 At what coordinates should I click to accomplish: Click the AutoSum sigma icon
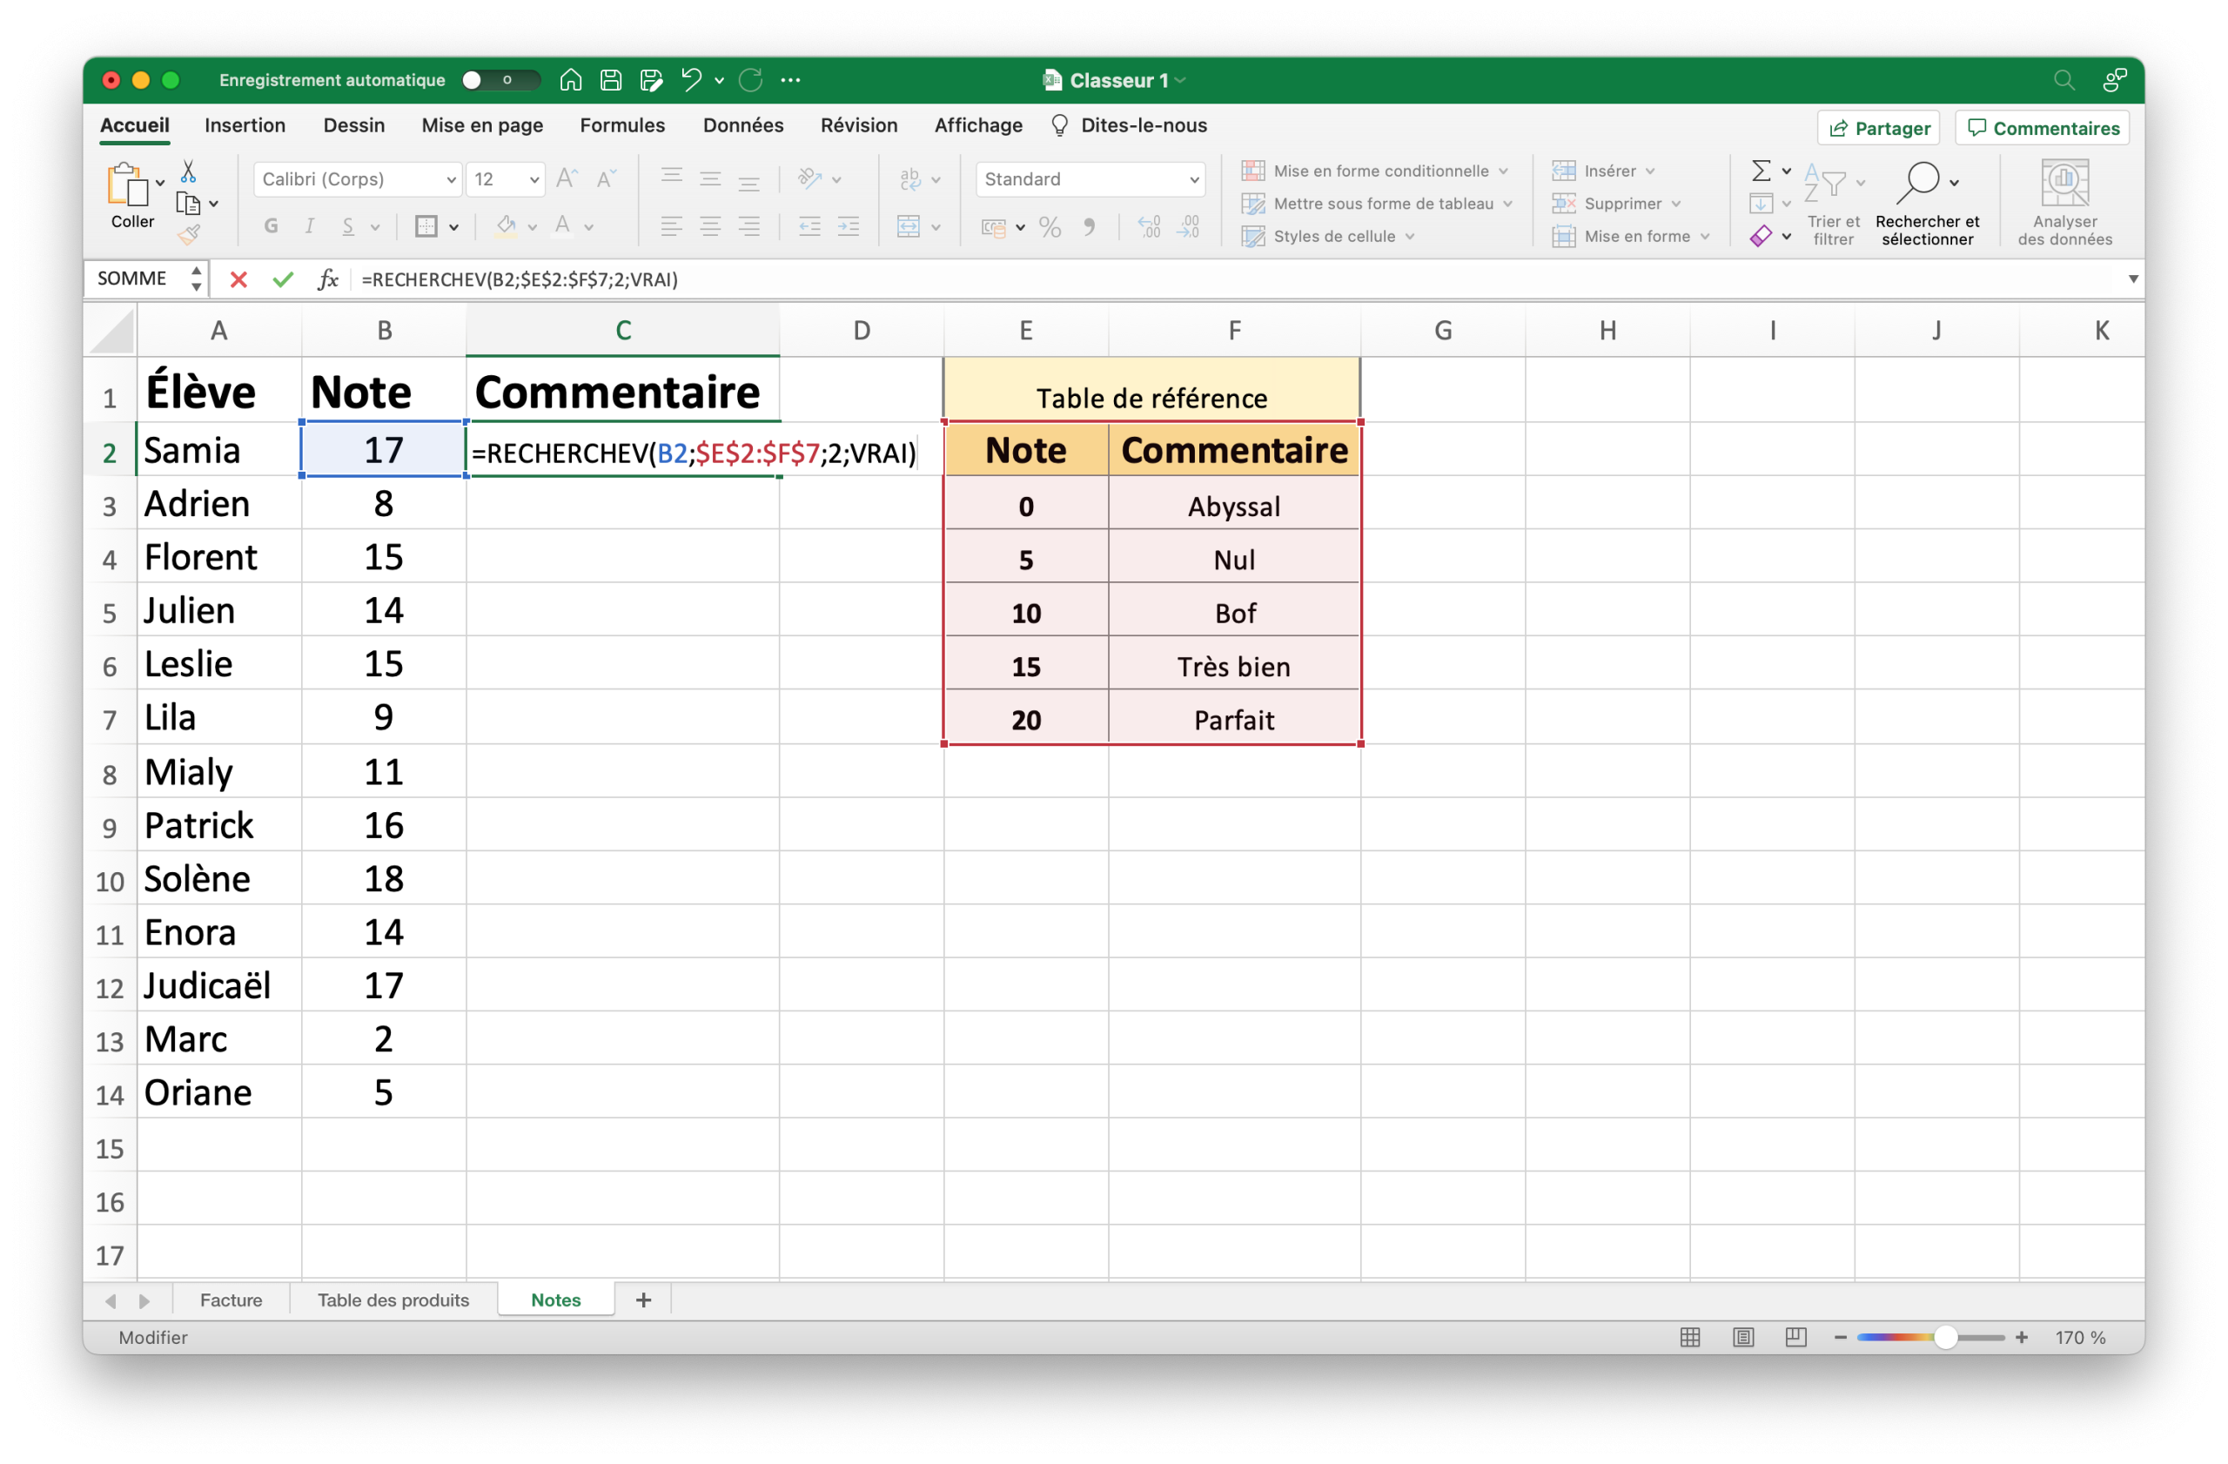1760,171
